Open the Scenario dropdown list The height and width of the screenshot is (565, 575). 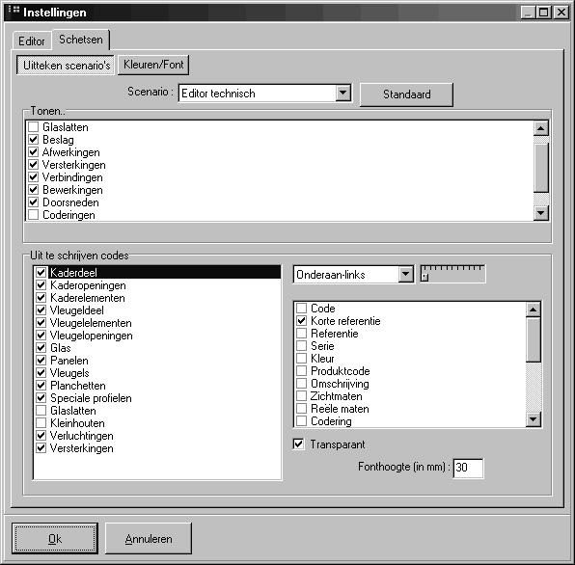point(342,94)
